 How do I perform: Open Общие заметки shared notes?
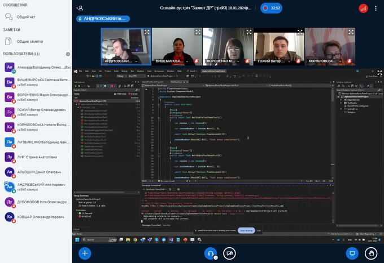pos(30,41)
